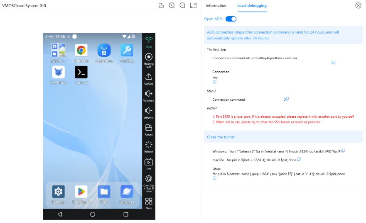366x223 pixels.
Task: Rotate the cloud phone screen
Action: [x=149, y=129]
